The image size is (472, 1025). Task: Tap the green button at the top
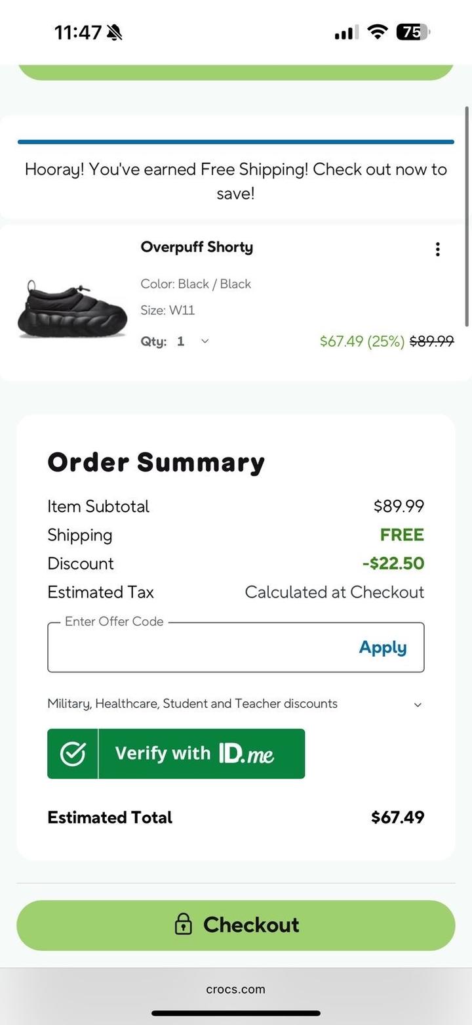[x=236, y=72]
